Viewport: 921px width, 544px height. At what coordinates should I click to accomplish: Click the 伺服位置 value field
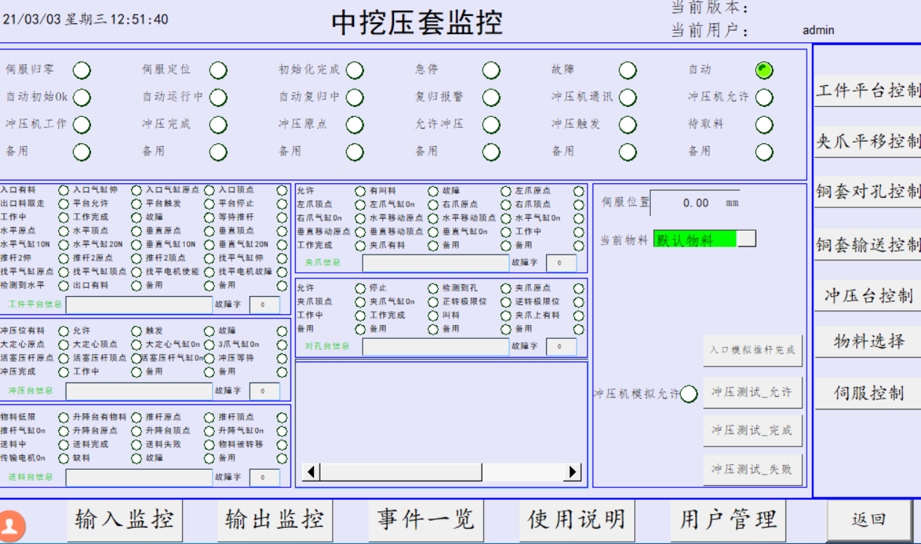[695, 203]
